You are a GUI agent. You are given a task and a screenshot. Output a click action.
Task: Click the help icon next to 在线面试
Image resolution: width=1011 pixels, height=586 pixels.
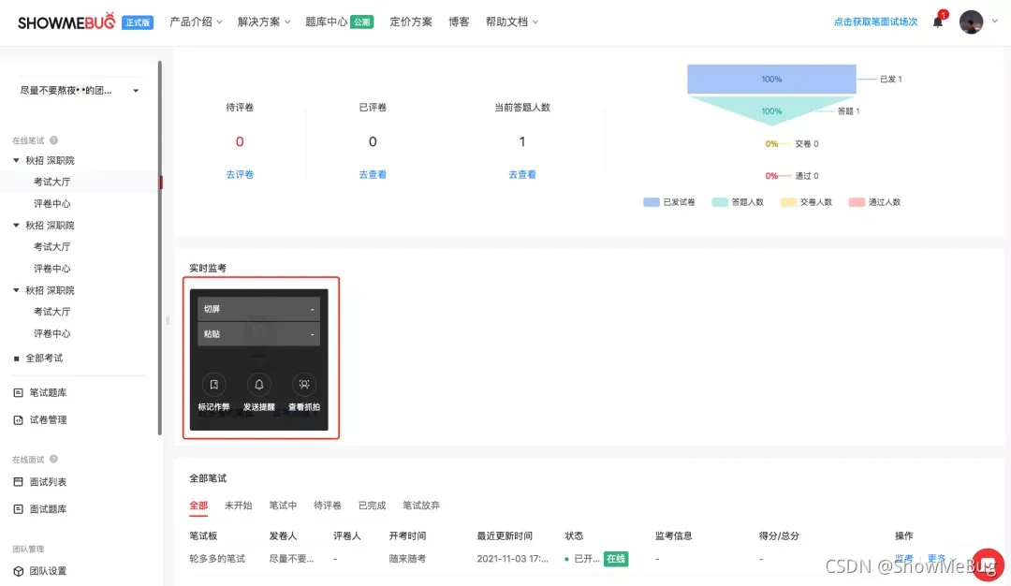(x=53, y=459)
